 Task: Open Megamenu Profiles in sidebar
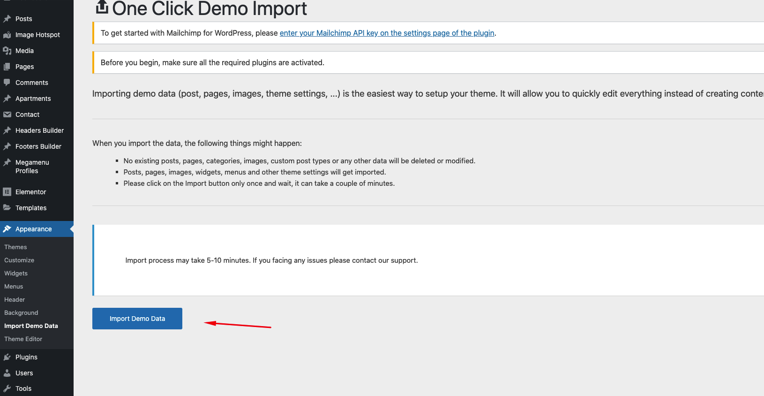point(32,167)
